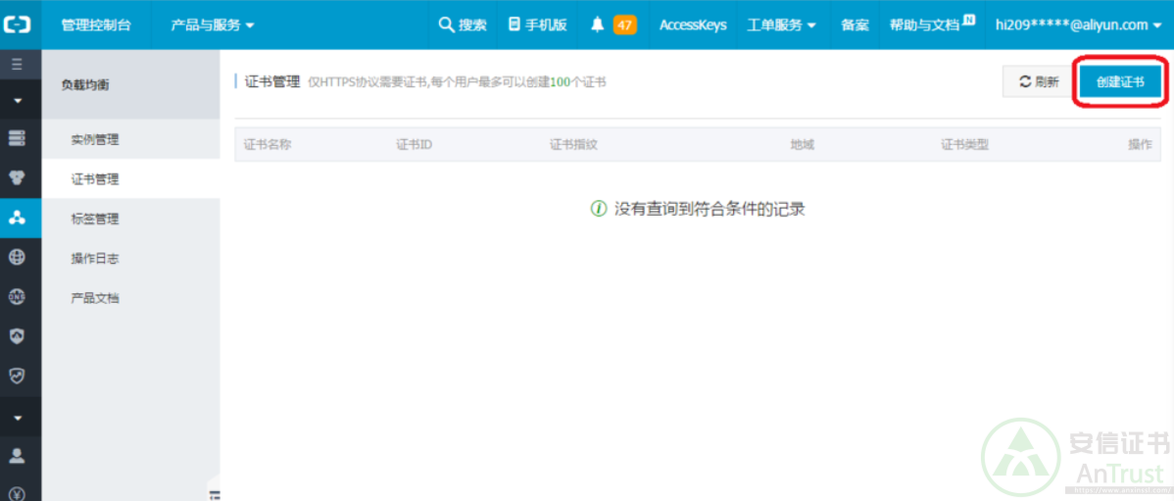
Task: Select the highlighted load balancer sidebar icon
Action: click(x=18, y=218)
